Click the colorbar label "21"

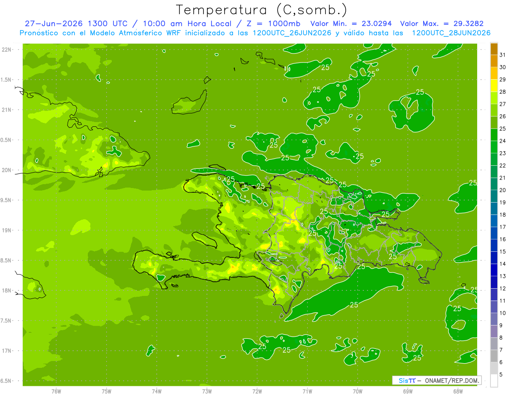(503, 178)
